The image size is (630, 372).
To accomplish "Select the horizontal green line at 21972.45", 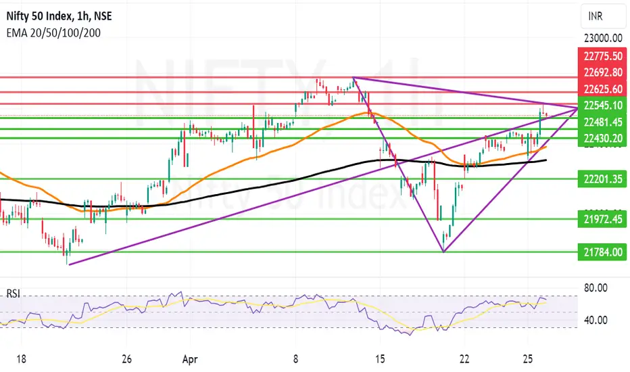I will point(289,219).
